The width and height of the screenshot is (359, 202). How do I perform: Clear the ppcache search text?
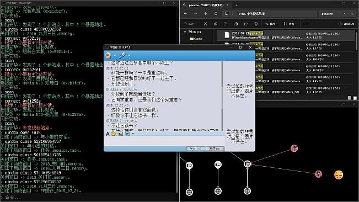pyautogui.click(x=344, y=14)
